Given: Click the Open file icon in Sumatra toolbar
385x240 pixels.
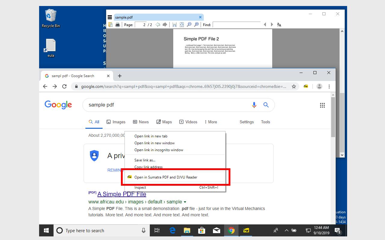Looking at the screenshot, I should click(x=110, y=25).
